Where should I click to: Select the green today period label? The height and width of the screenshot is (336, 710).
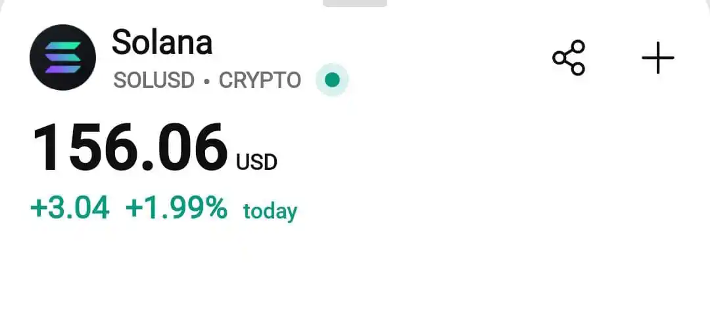[270, 211]
